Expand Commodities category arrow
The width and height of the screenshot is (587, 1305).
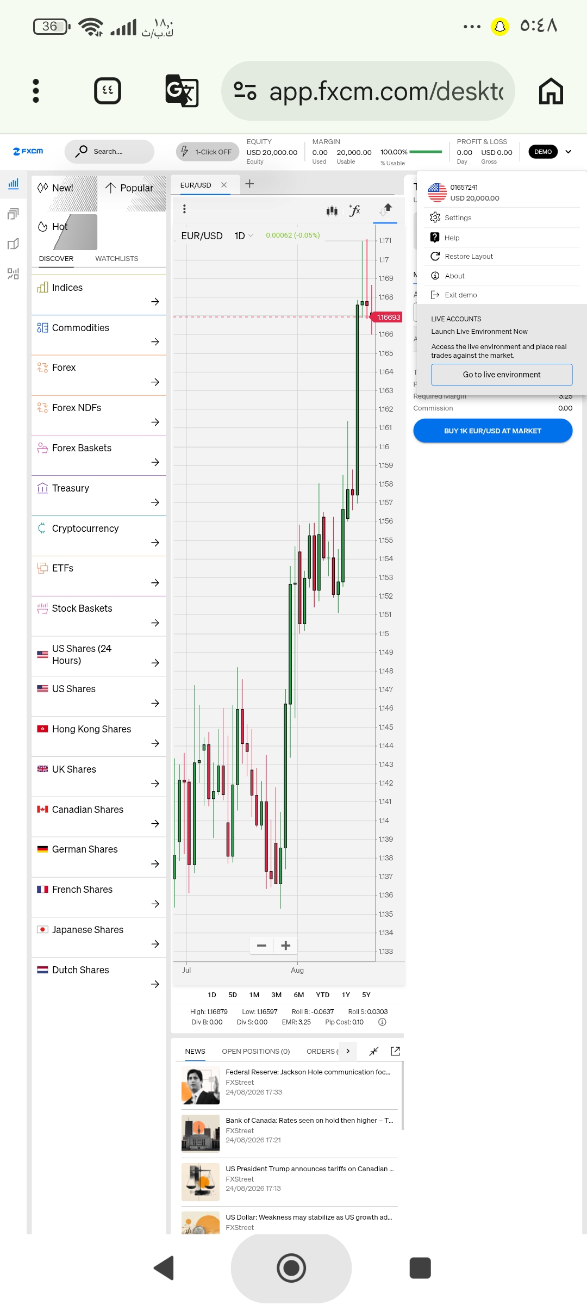tap(155, 342)
